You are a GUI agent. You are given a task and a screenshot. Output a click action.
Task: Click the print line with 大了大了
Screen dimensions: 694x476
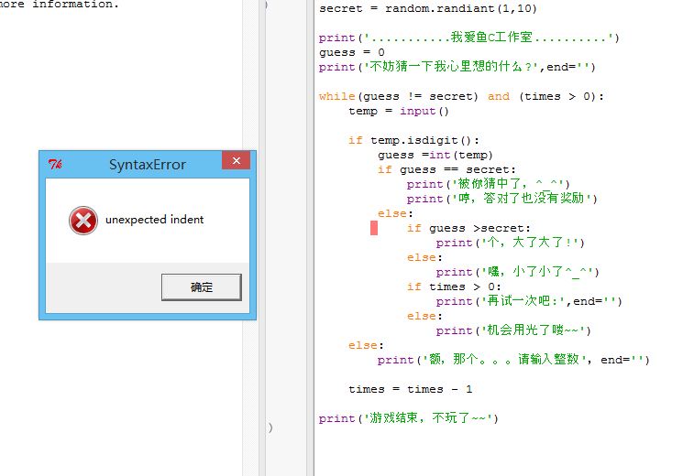point(511,243)
